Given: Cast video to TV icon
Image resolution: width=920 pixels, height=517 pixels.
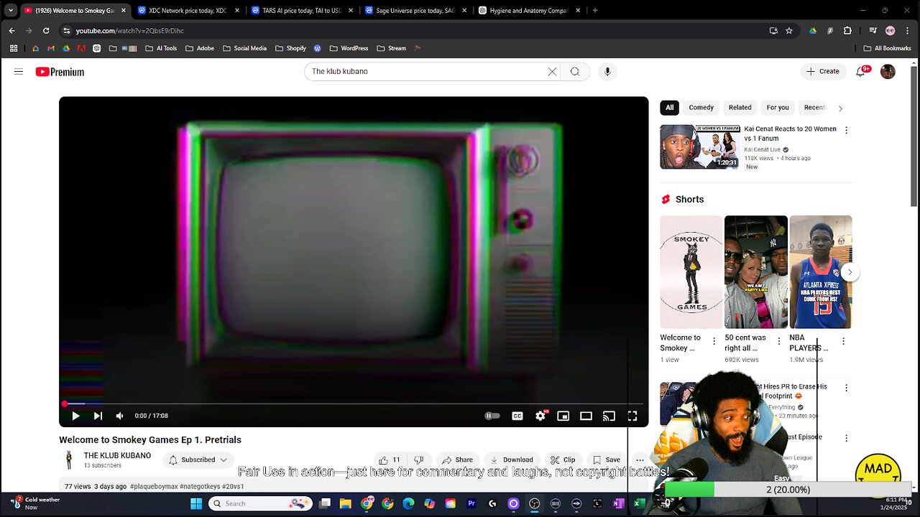Looking at the screenshot, I should (x=609, y=416).
